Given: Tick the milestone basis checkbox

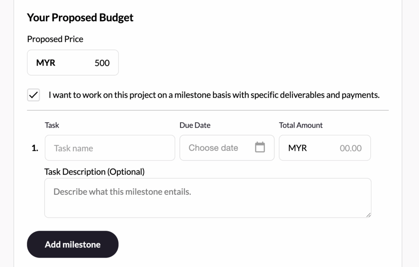Looking at the screenshot, I should pyautogui.click(x=34, y=95).
